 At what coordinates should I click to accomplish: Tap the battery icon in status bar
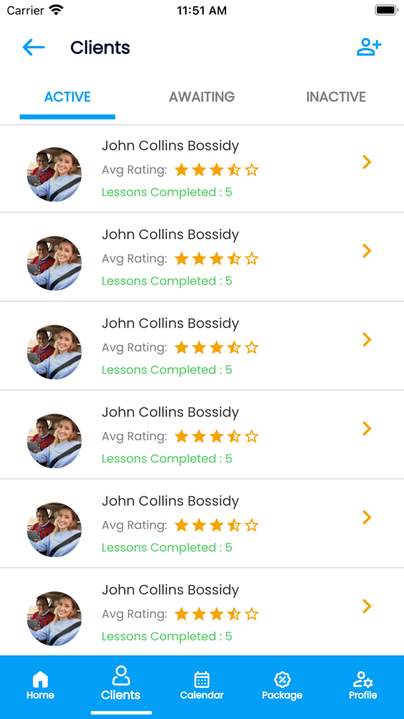(386, 10)
